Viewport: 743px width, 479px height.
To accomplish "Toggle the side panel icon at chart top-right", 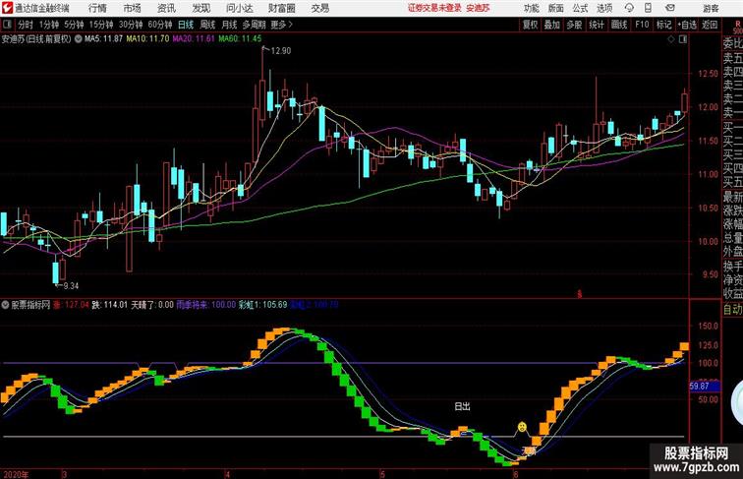I will [x=683, y=39].
